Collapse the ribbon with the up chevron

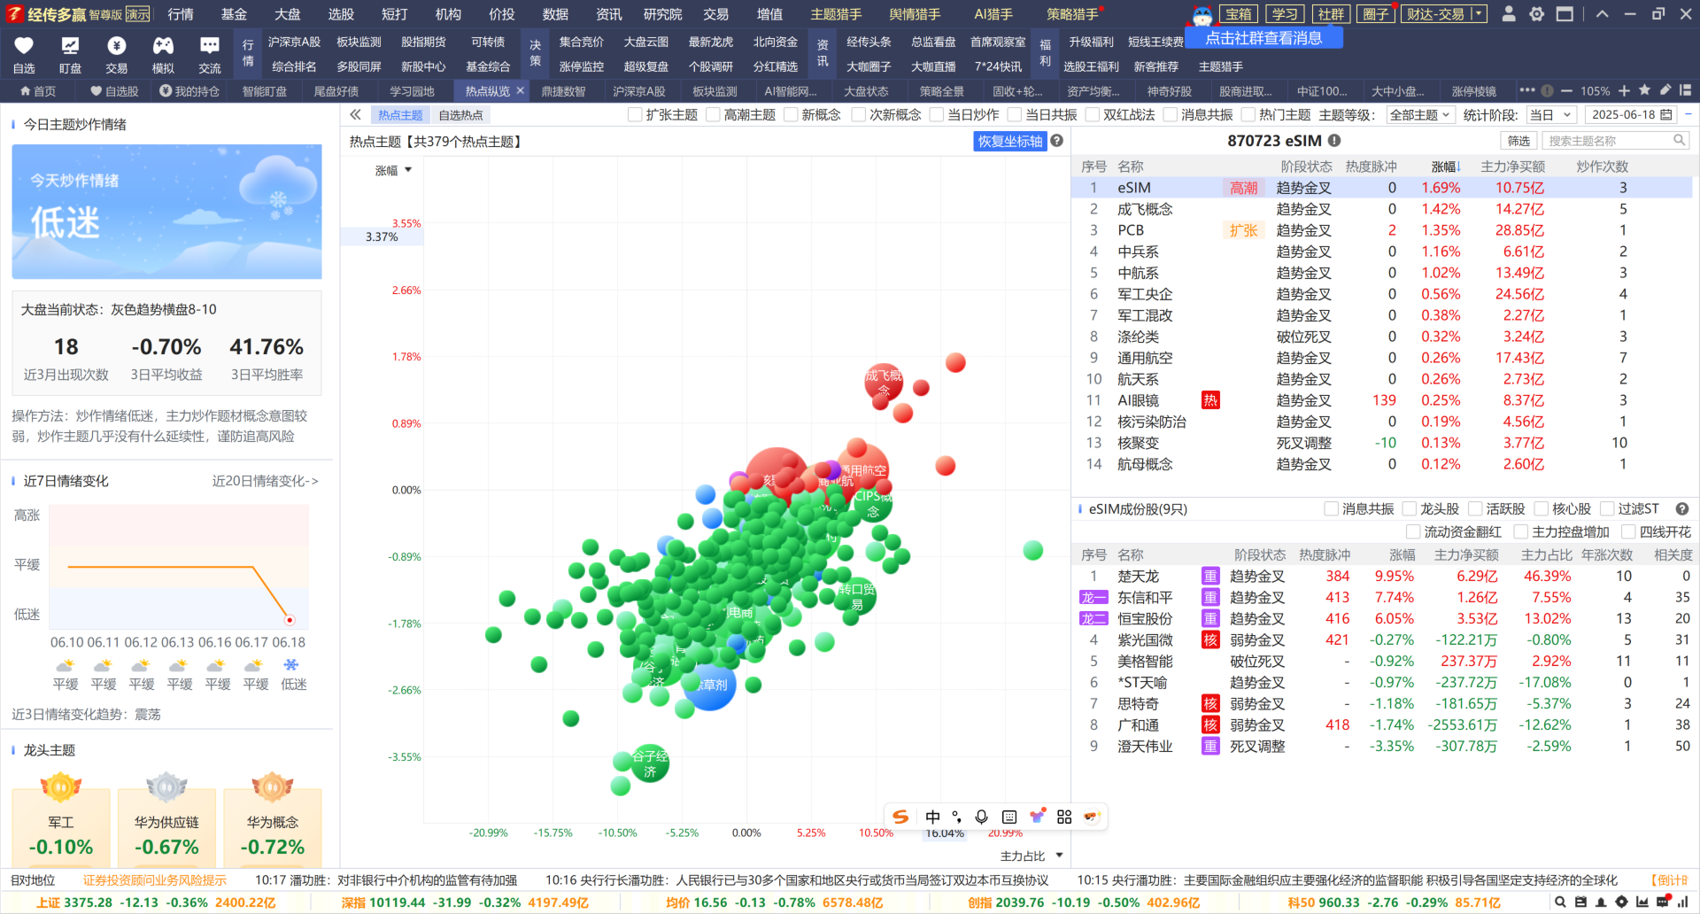(1603, 14)
